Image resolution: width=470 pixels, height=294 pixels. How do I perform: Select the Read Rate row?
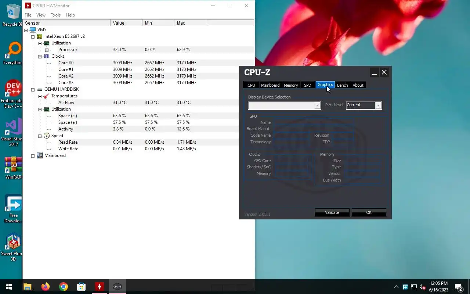(x=139, y=142)
